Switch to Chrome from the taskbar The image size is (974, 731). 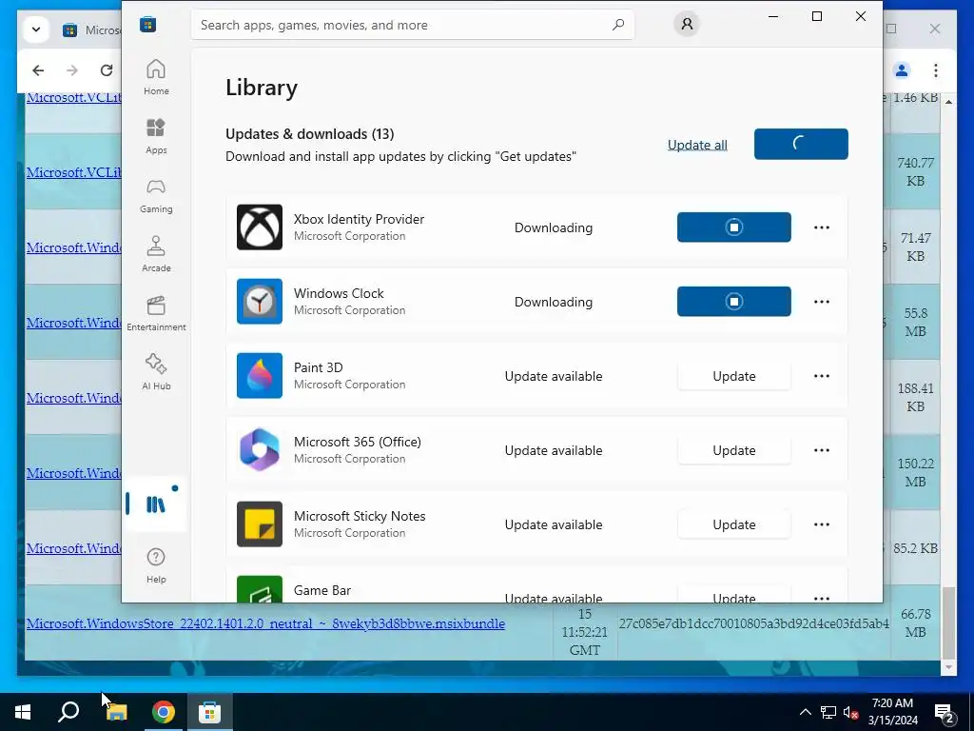tap(164, 712)
